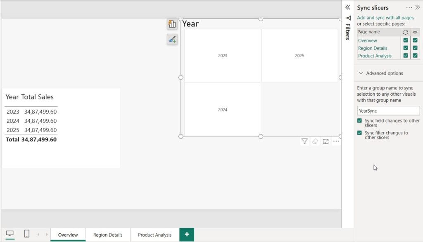
Task: Add a new page with the plus button
Action: [x=187, y=235]
